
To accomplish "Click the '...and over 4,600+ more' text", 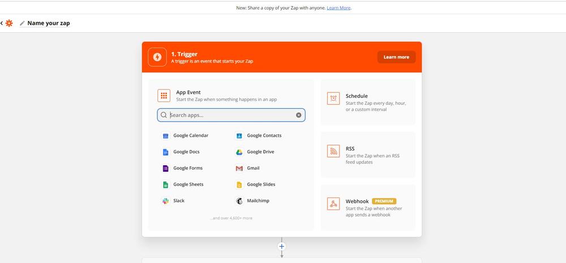I will [x=231, y=218].
